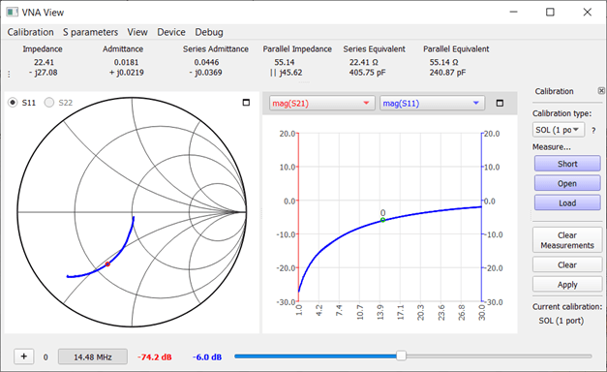The height and width of the screenshot is (372, 607).
Task: Click Apply calibration button
Action: pyautogui.click(x=567, y=285)
